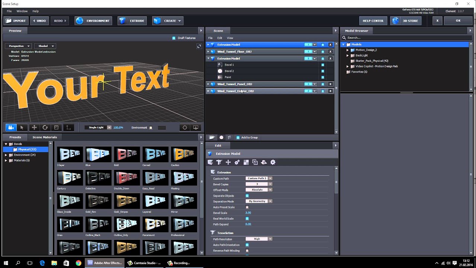Click the maximize preview viewport icon
The image size is (476, 268).
click(x=199, y=46)
